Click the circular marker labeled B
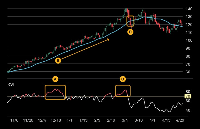The image size is (200, 129). tap(58, 61)
